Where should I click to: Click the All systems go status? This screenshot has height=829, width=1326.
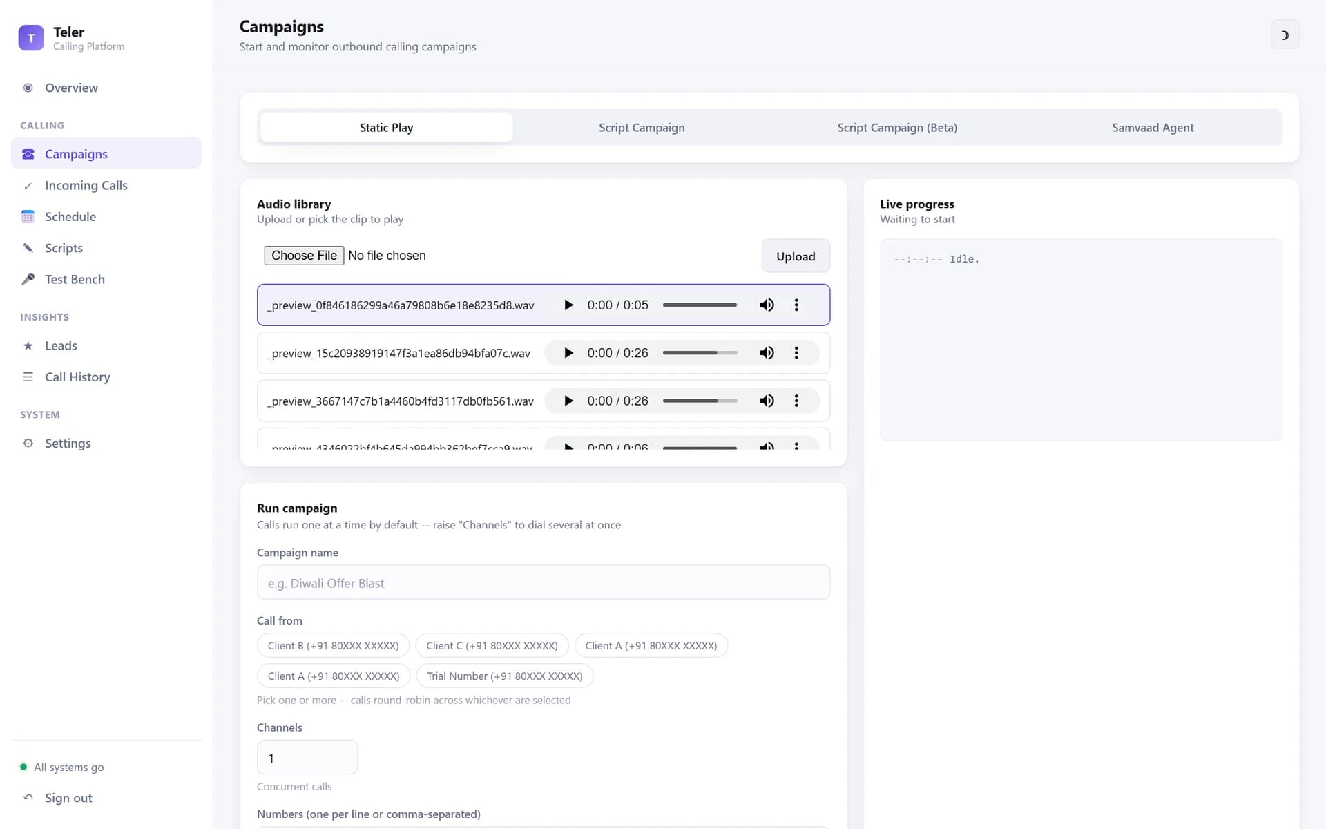click(x=61, y=767)
